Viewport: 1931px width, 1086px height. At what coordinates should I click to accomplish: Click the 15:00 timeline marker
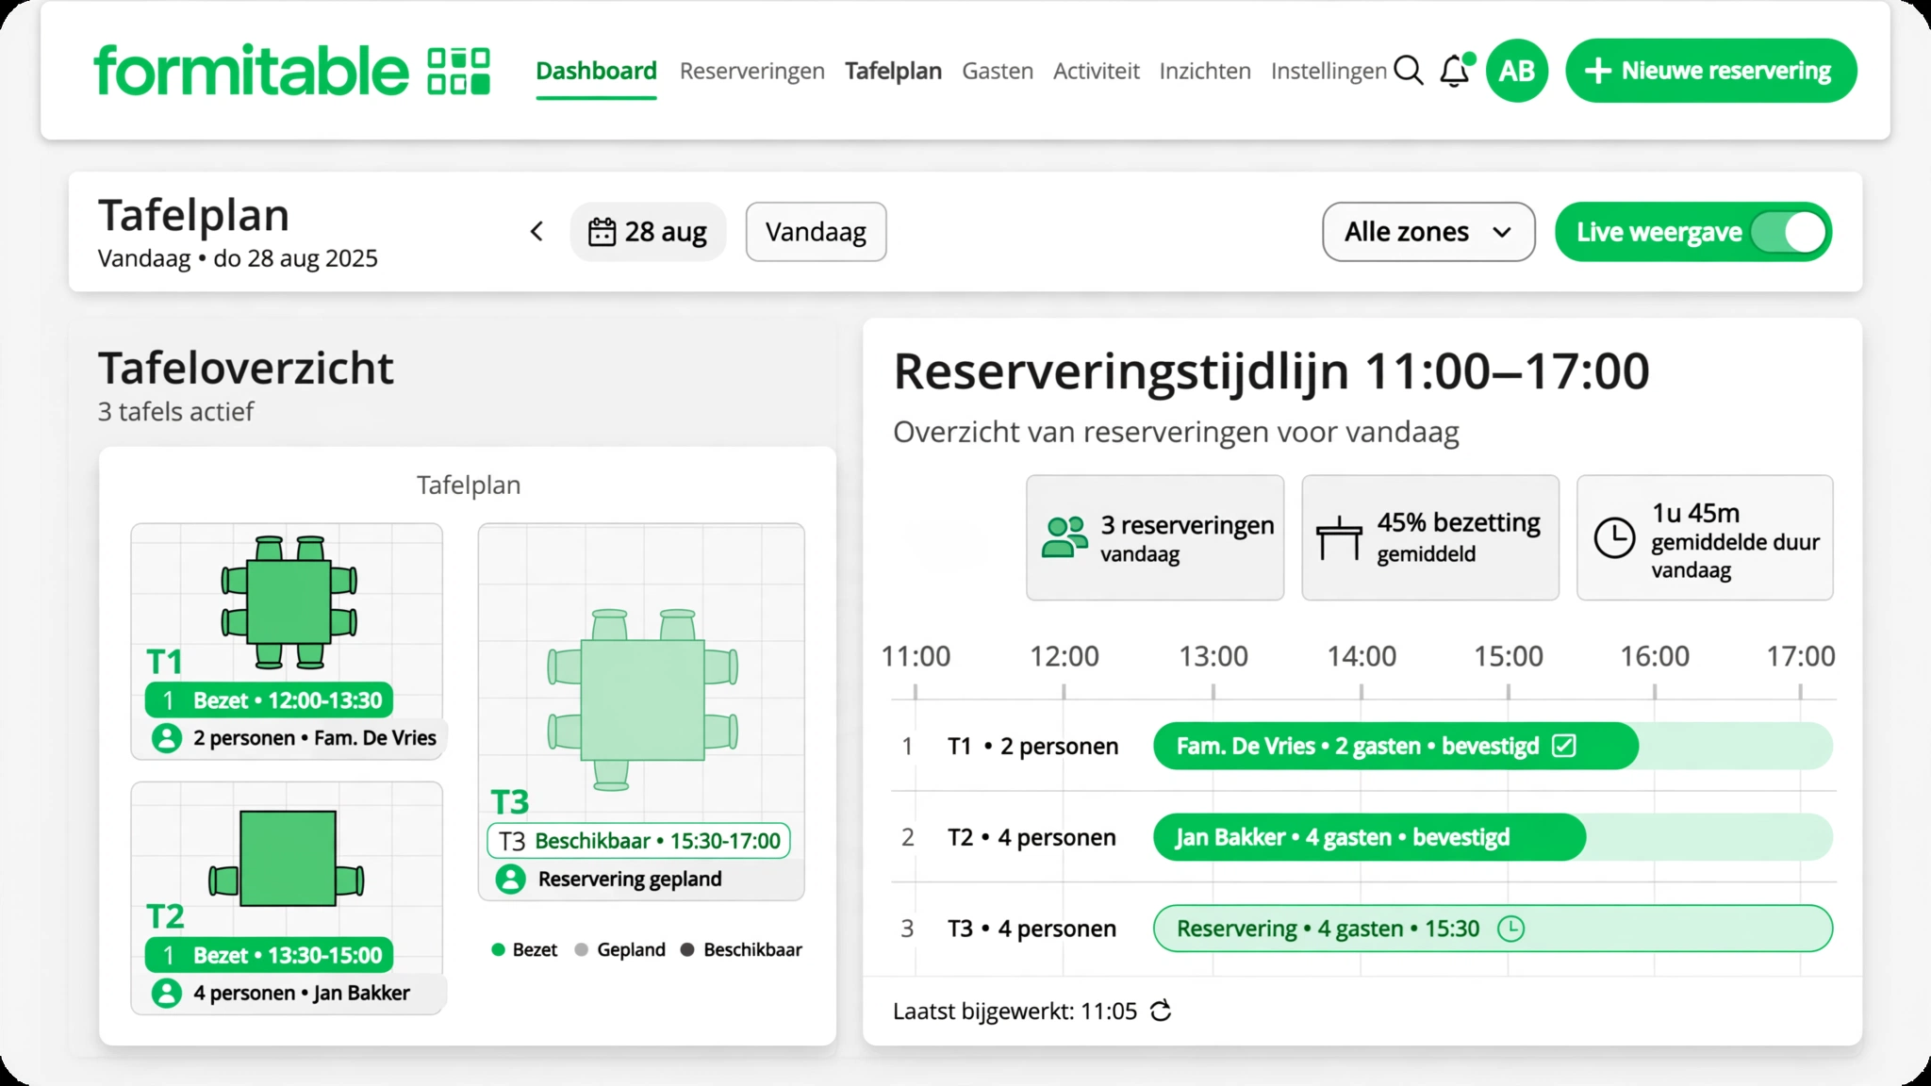pyautogui.click(x=1509, y=656)
